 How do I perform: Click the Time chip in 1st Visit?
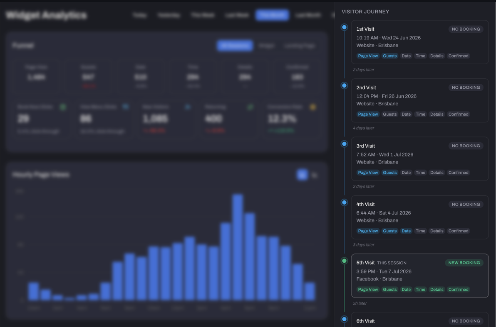[x=420, y=56]
